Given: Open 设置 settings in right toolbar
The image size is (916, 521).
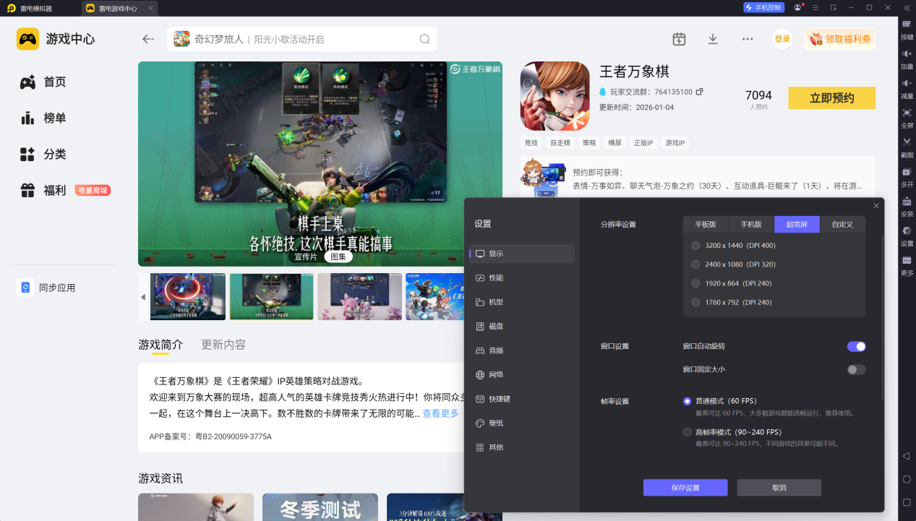Looking at the screenshot, I should click(x=907, y=236).
